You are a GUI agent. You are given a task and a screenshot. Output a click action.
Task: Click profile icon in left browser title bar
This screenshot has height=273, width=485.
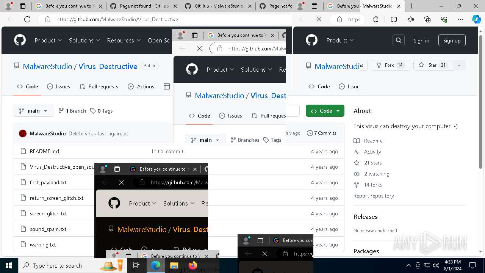click(8, 6)
